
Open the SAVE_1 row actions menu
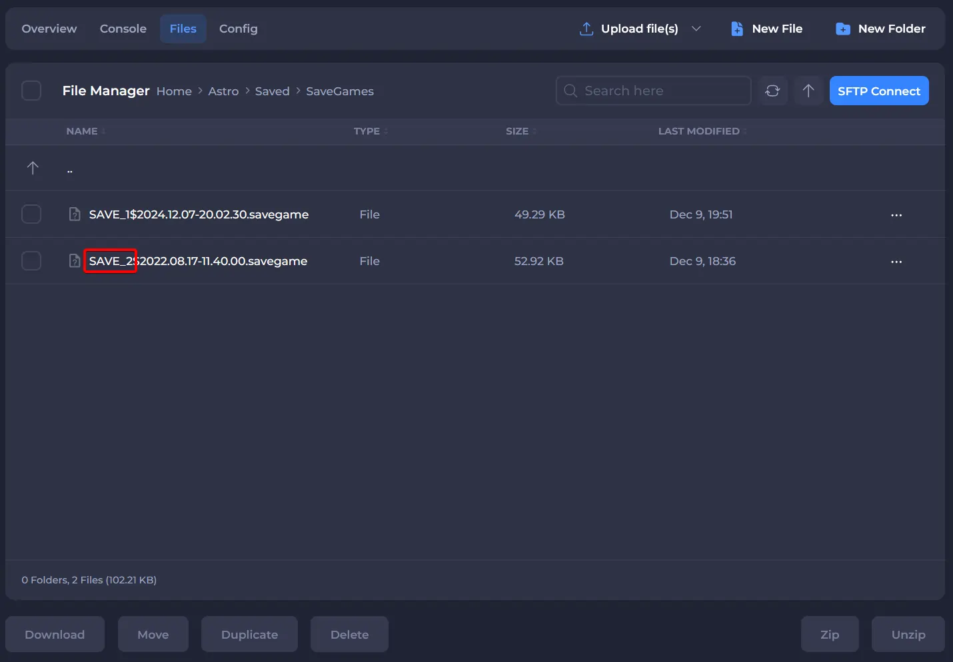(896, 215)
